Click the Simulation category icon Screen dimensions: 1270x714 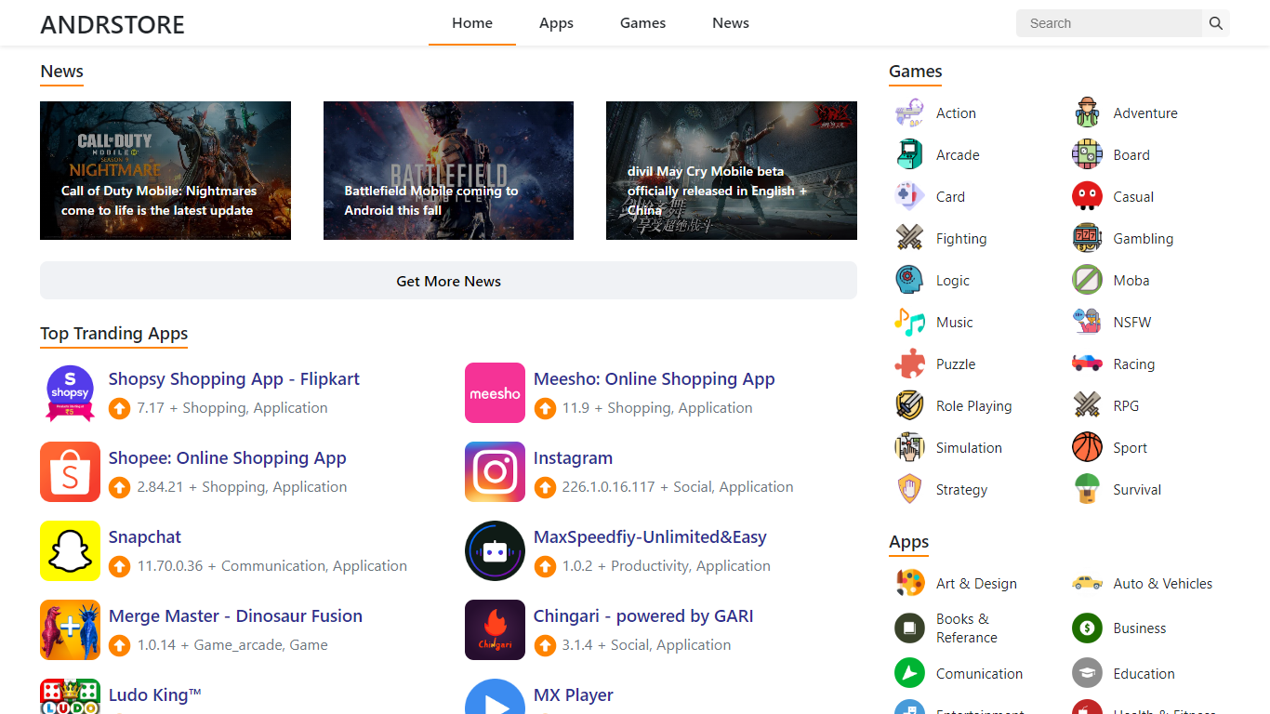909,447
